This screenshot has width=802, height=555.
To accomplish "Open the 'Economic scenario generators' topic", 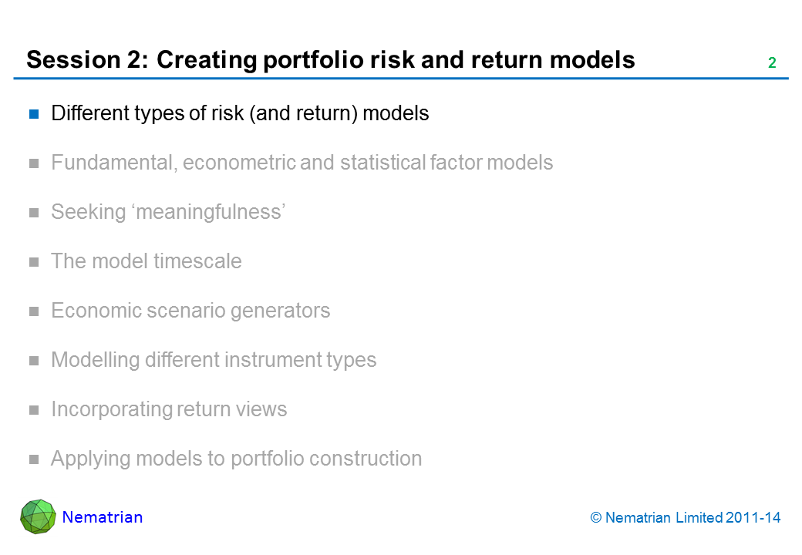I will [x=190, y=311].
